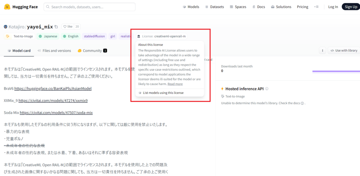The image size is (360, 176).
Task: Click the yayoi_mix model name
Action: tap(40, 27)
